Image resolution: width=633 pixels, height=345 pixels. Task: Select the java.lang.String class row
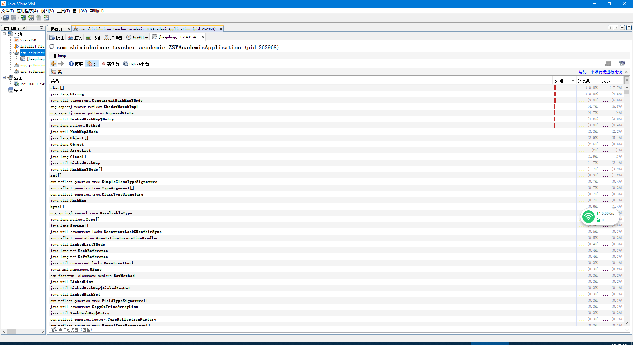(301, 94)
